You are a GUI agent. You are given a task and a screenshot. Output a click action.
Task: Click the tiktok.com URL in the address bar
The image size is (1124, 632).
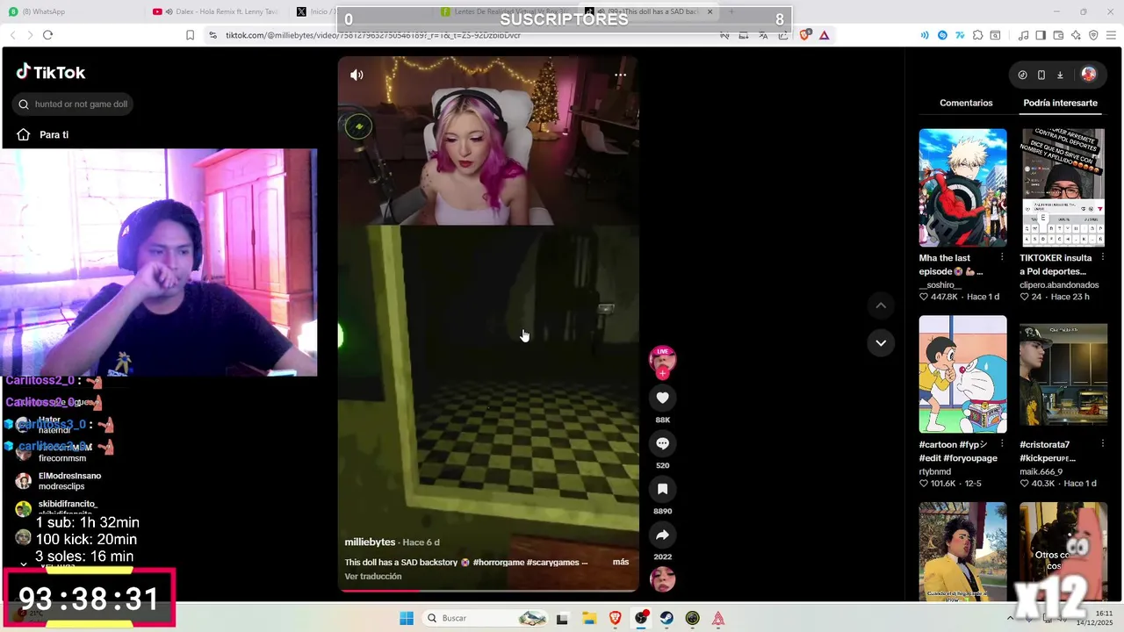[x=373, y=35]
